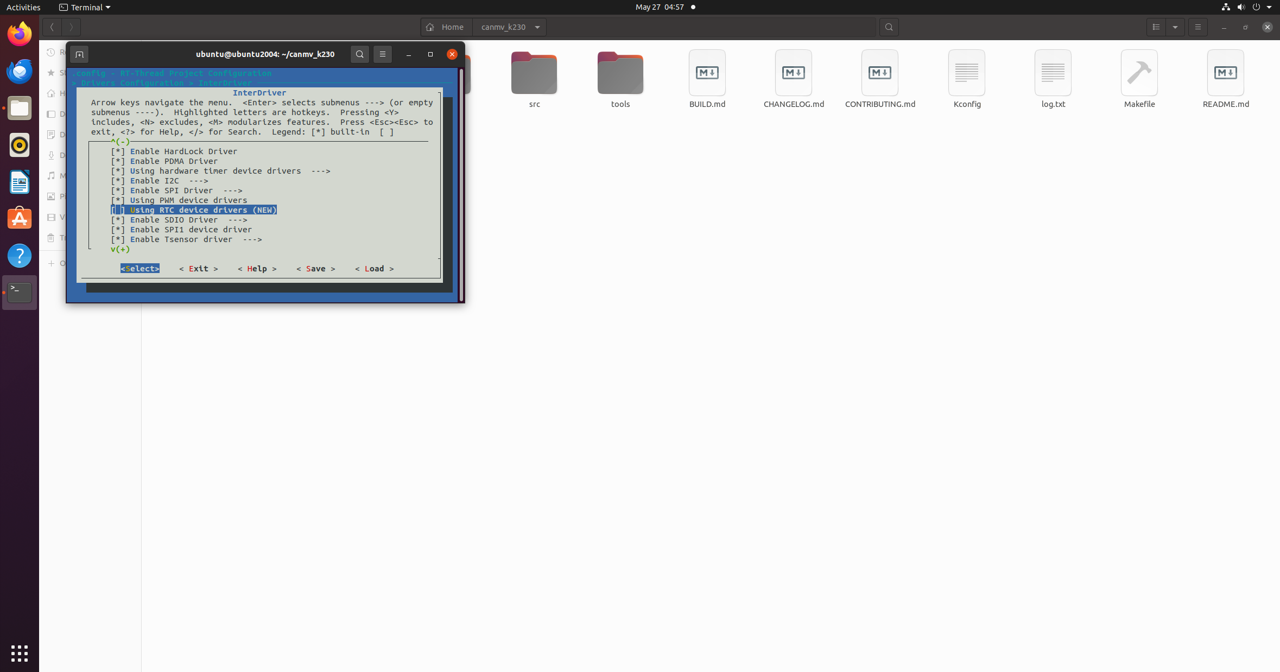This screenshot has width=1280, height=672.
Task: Click the search icon in the Files toolbar
Action: pos(889,27)
